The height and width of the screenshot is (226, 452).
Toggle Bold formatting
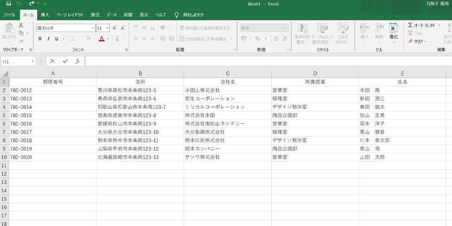[40, 39]
